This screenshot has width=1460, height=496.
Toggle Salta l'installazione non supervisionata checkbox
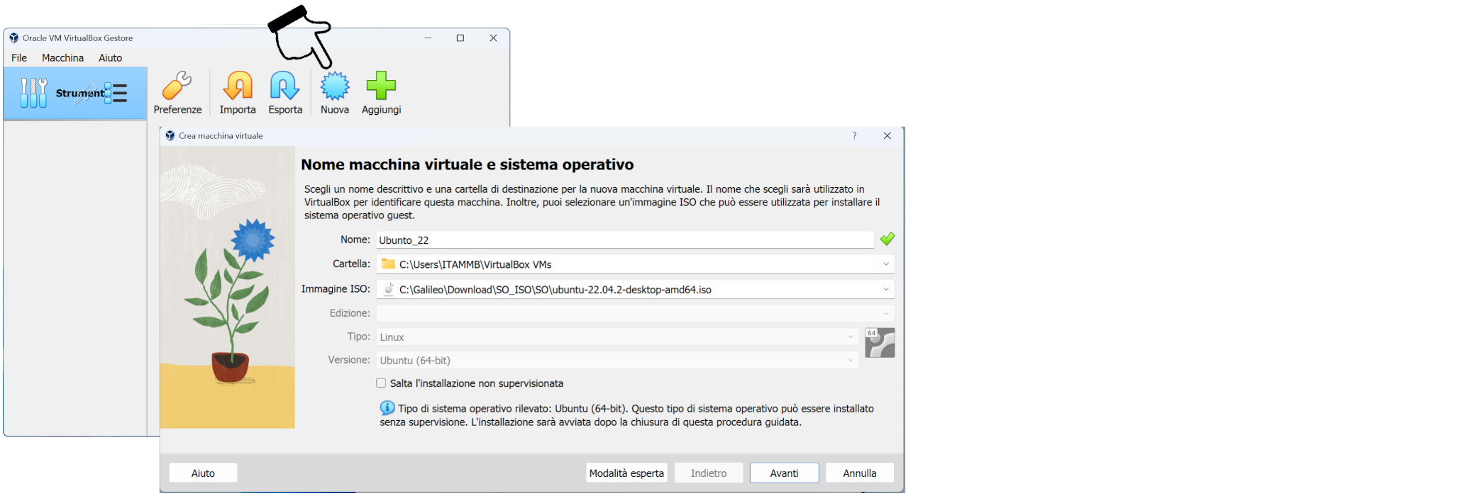381,383
